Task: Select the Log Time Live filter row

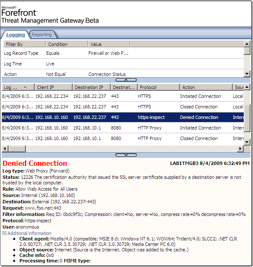Action: pyautogui.click(x=124, y=64)
